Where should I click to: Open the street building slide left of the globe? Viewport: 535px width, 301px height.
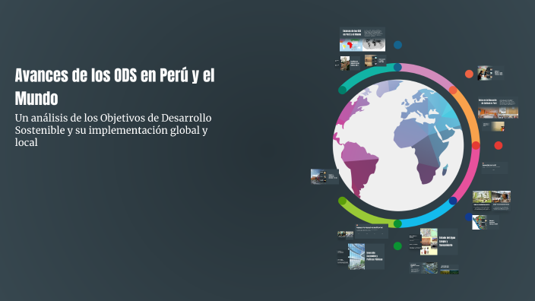click(x=324, y=177)
